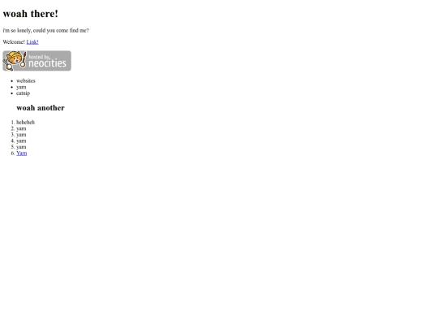The height and width of the screenshot is (329, 438).
Task: Click the 'woah there!' main heading
Action: pyautogui.click(x=31, y=14)
